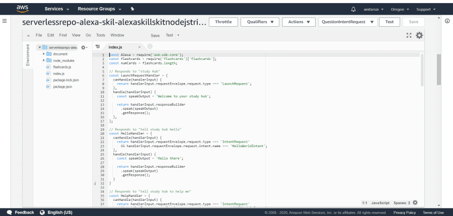Image resolution: width=453 pixels, height=216 pixels.
Task: Open the Terms of Use link
Action: tap(433, 212)
